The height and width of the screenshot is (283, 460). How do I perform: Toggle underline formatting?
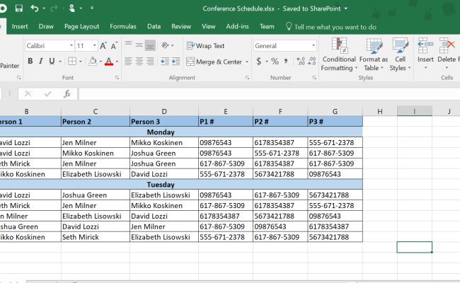[x=52, y=61]
